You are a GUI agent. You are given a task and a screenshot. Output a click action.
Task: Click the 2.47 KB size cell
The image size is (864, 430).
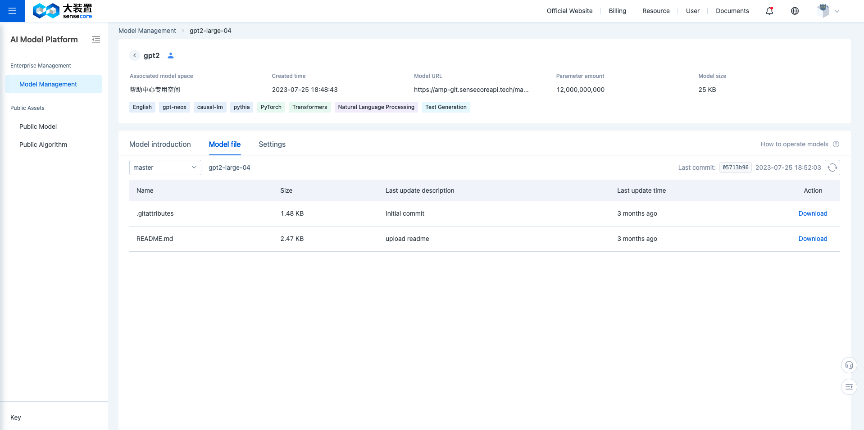coord(292,239)
